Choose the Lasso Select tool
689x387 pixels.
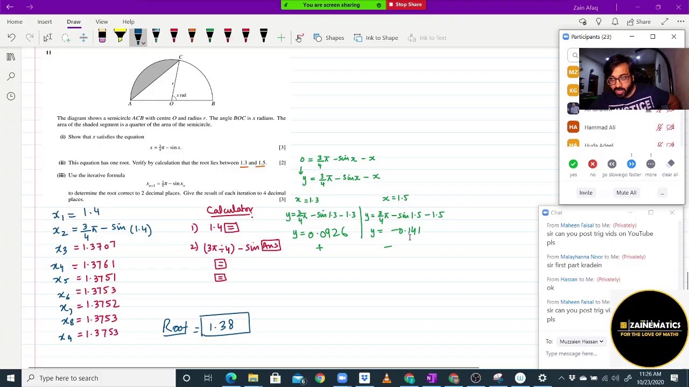66,38
